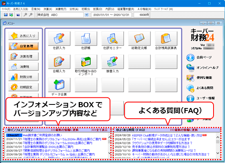The height and width of the screenshot is (163, 225).
Task: Open 便利な機能 icon
Action: click(x=191, y=78)
